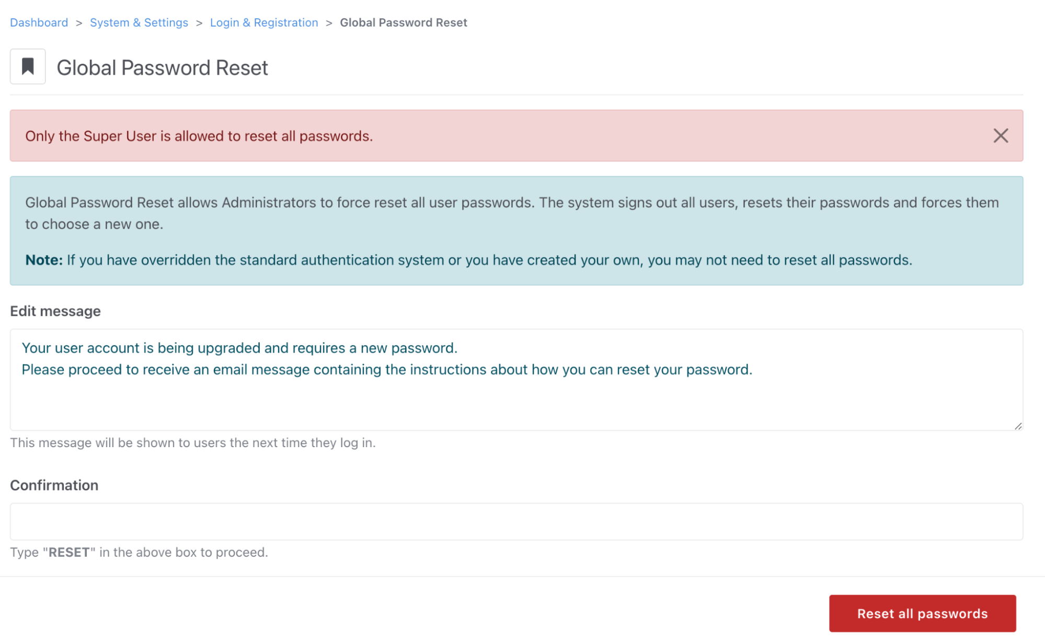The width and height of the screenshot is (1045, 642).
Task: Click the Type RESET helper text
Action: pos(139,552)
